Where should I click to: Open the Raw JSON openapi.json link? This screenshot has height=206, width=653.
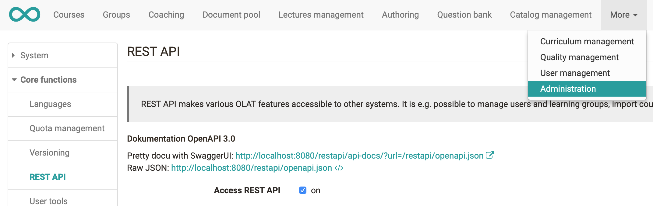pyautogui.click(x=251, y=168)
